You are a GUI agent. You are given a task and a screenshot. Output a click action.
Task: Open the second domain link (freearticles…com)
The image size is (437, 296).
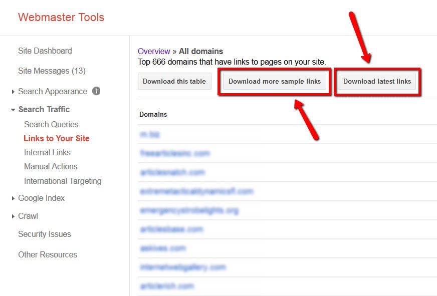pyautogui.click(x=175, y=153)
